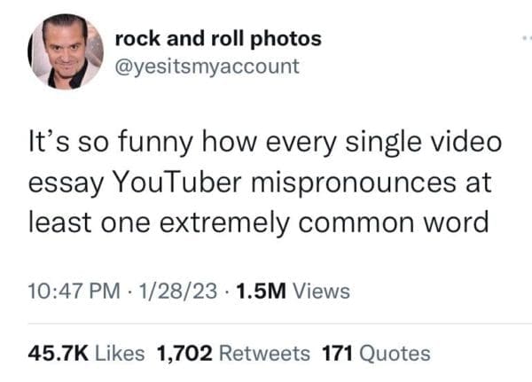Open the rock and roll photos profile name
532x382 pixels.
click(218, 39)
